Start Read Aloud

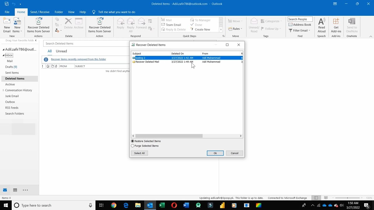[x=321, y=25]
